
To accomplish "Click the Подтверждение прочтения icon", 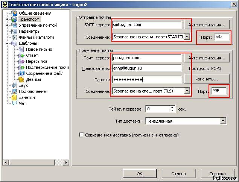I will click(21, 67).
